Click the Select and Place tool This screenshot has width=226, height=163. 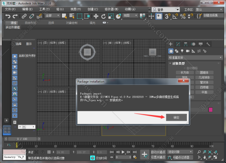point(118,16)
